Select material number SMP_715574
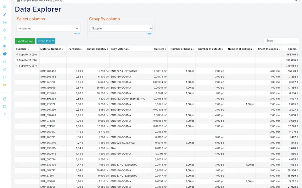Screen dimensions: 302x188 (x=48, y=104)
